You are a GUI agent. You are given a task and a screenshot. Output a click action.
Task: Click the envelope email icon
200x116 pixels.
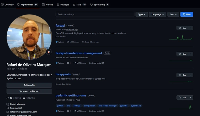(8, 112)
